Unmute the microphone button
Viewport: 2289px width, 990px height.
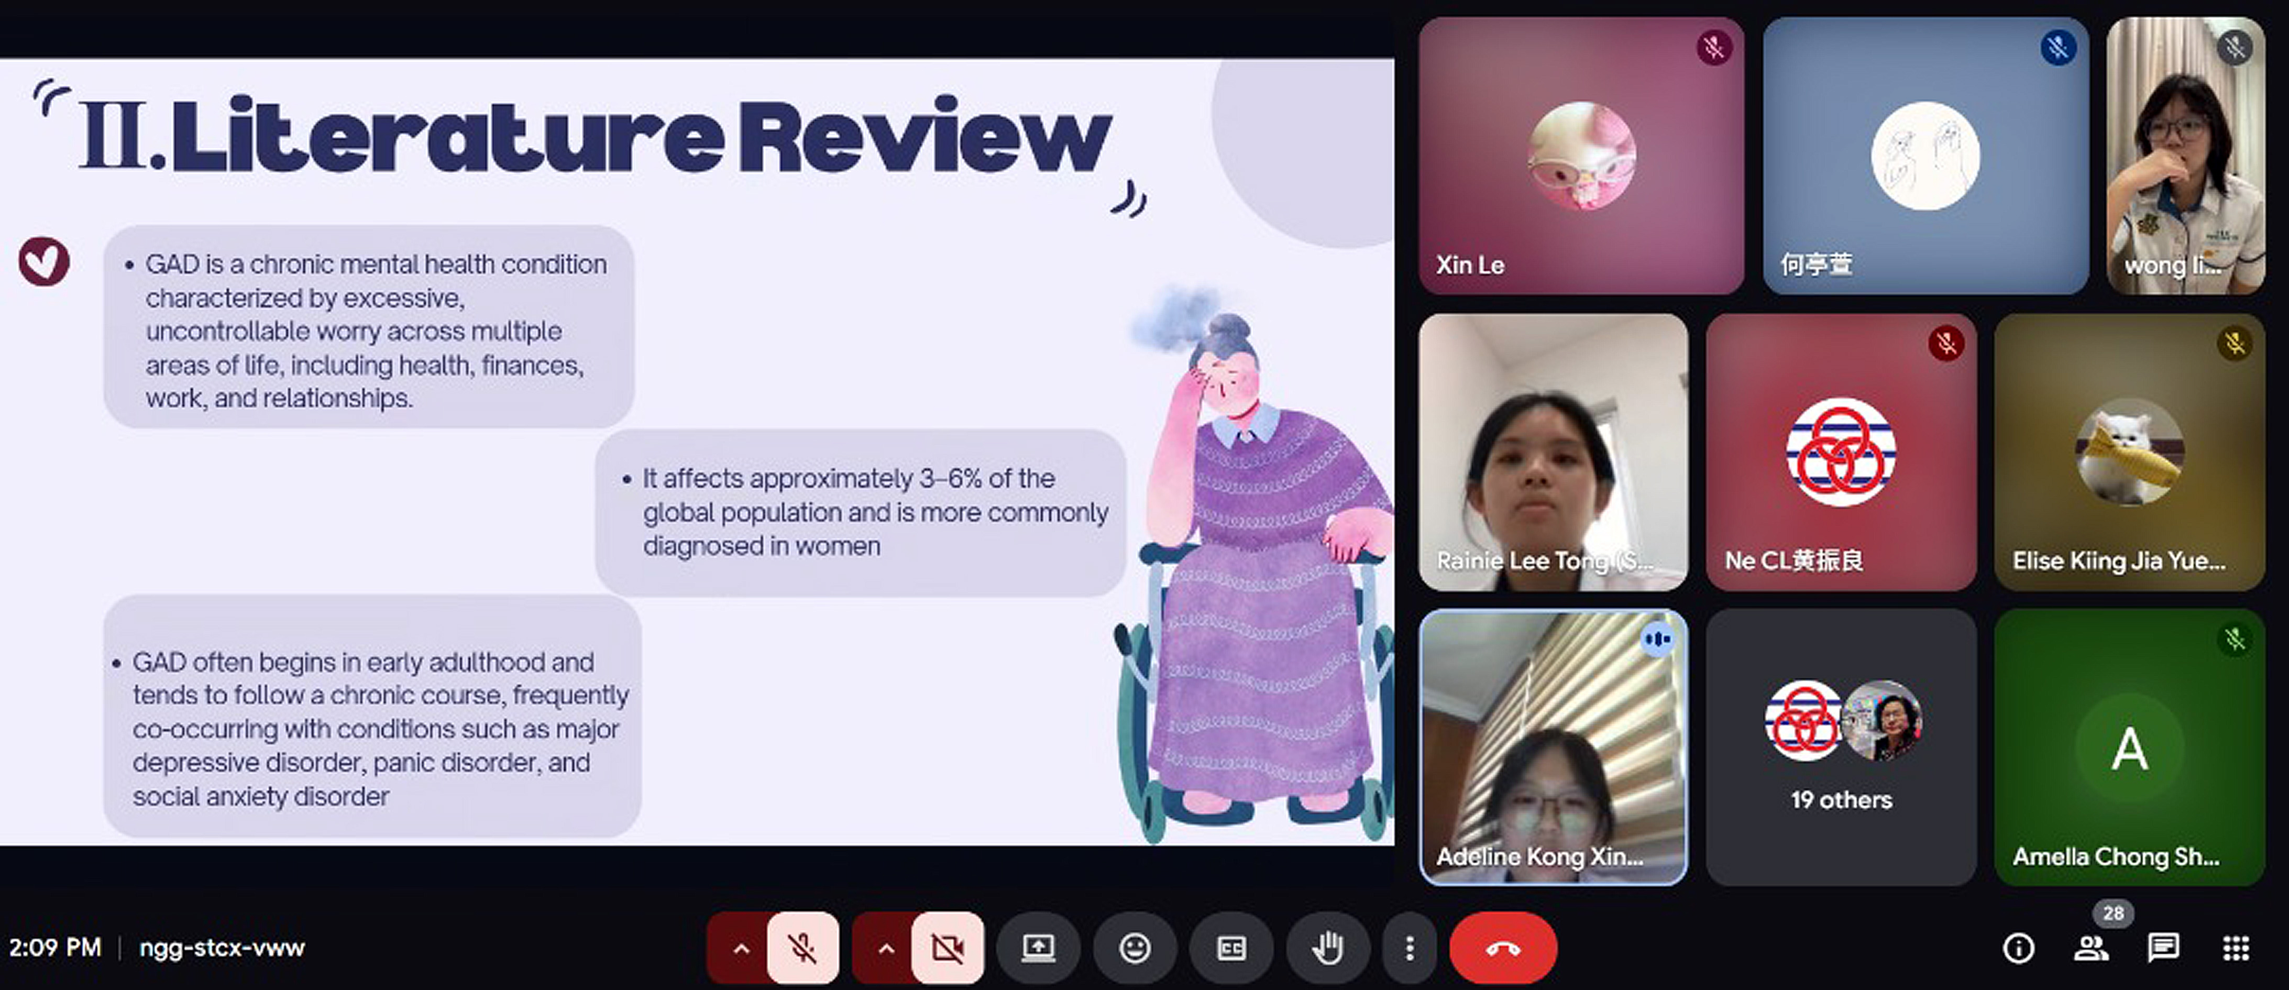[x=802, y=948]
